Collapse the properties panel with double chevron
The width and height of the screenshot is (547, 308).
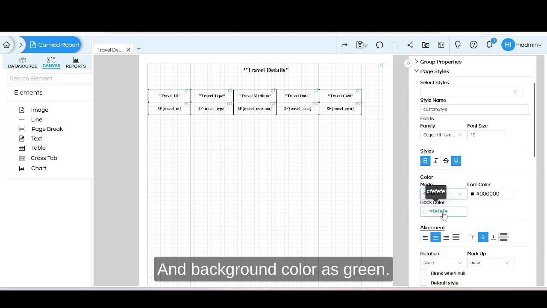(408, 63)
